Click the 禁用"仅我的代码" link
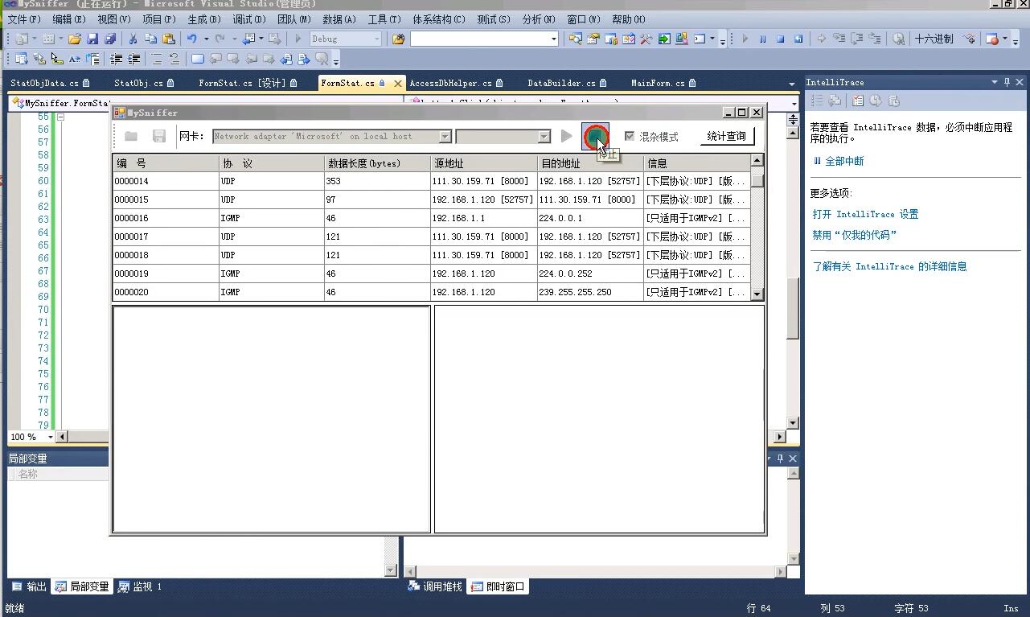Image resolution: width=1030 pixels, height=617 pixels. pyautogui.click(x=854, y=235)
